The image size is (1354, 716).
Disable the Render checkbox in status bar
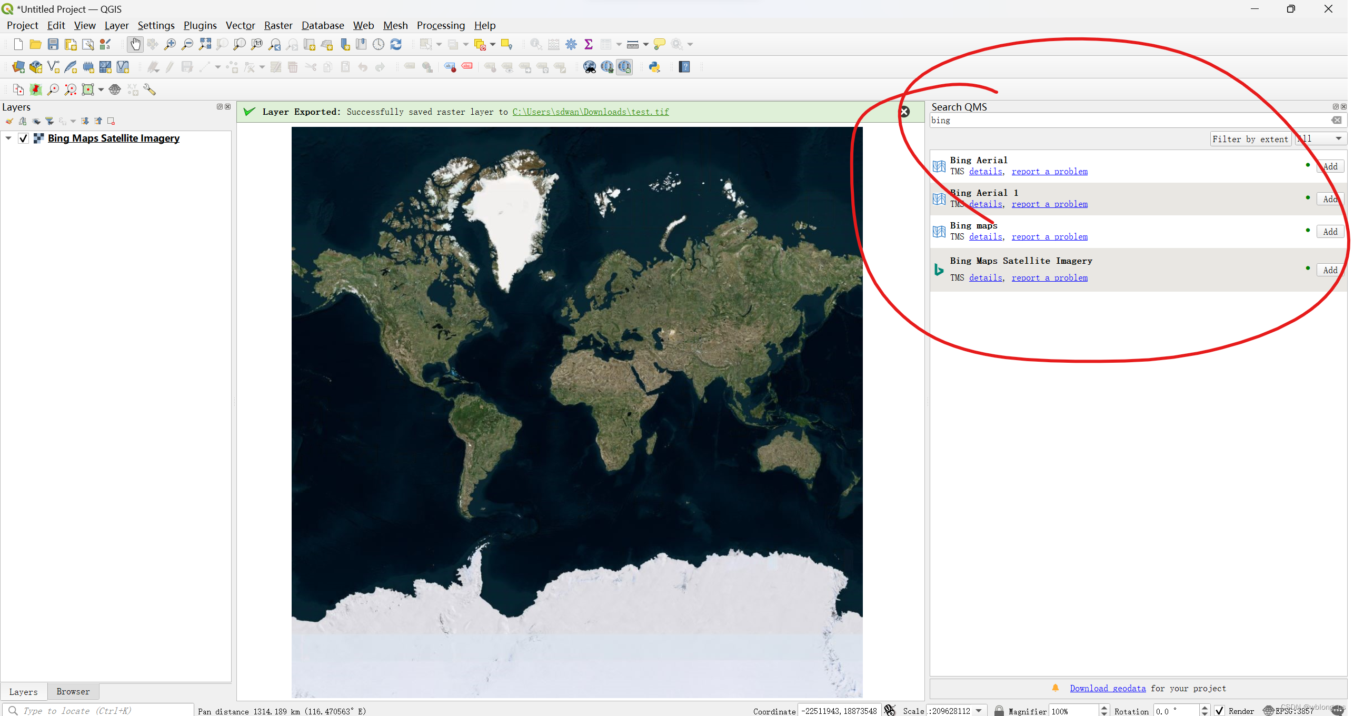coord(1220,710)
